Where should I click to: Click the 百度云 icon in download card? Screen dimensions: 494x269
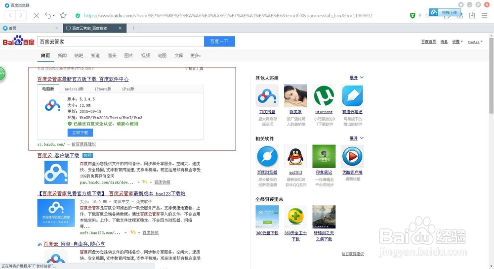click(x=53, y=106)
